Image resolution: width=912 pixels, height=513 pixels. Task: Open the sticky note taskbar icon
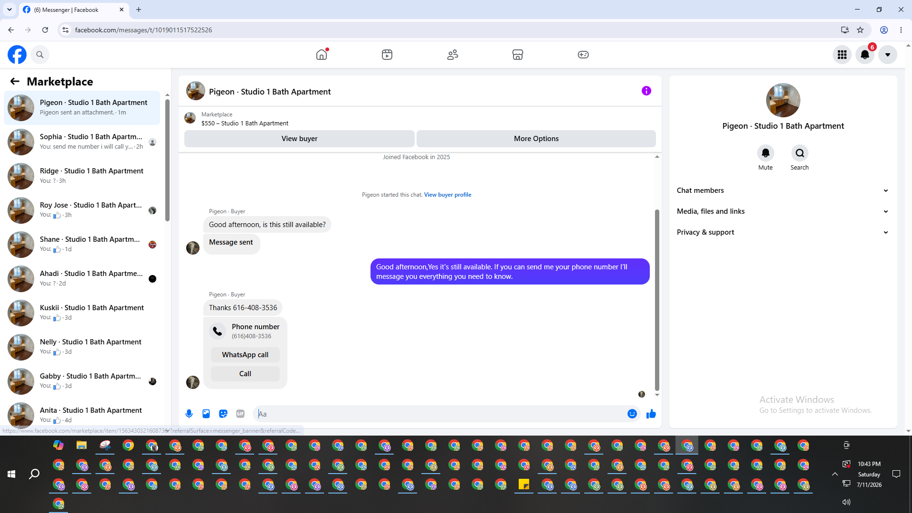pyautogui.click(x=524, y=484)
